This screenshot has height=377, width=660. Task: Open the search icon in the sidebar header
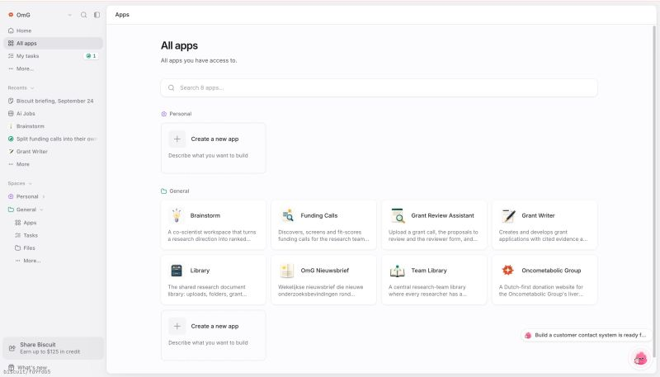pyautogui.click(x=84, y=15)
